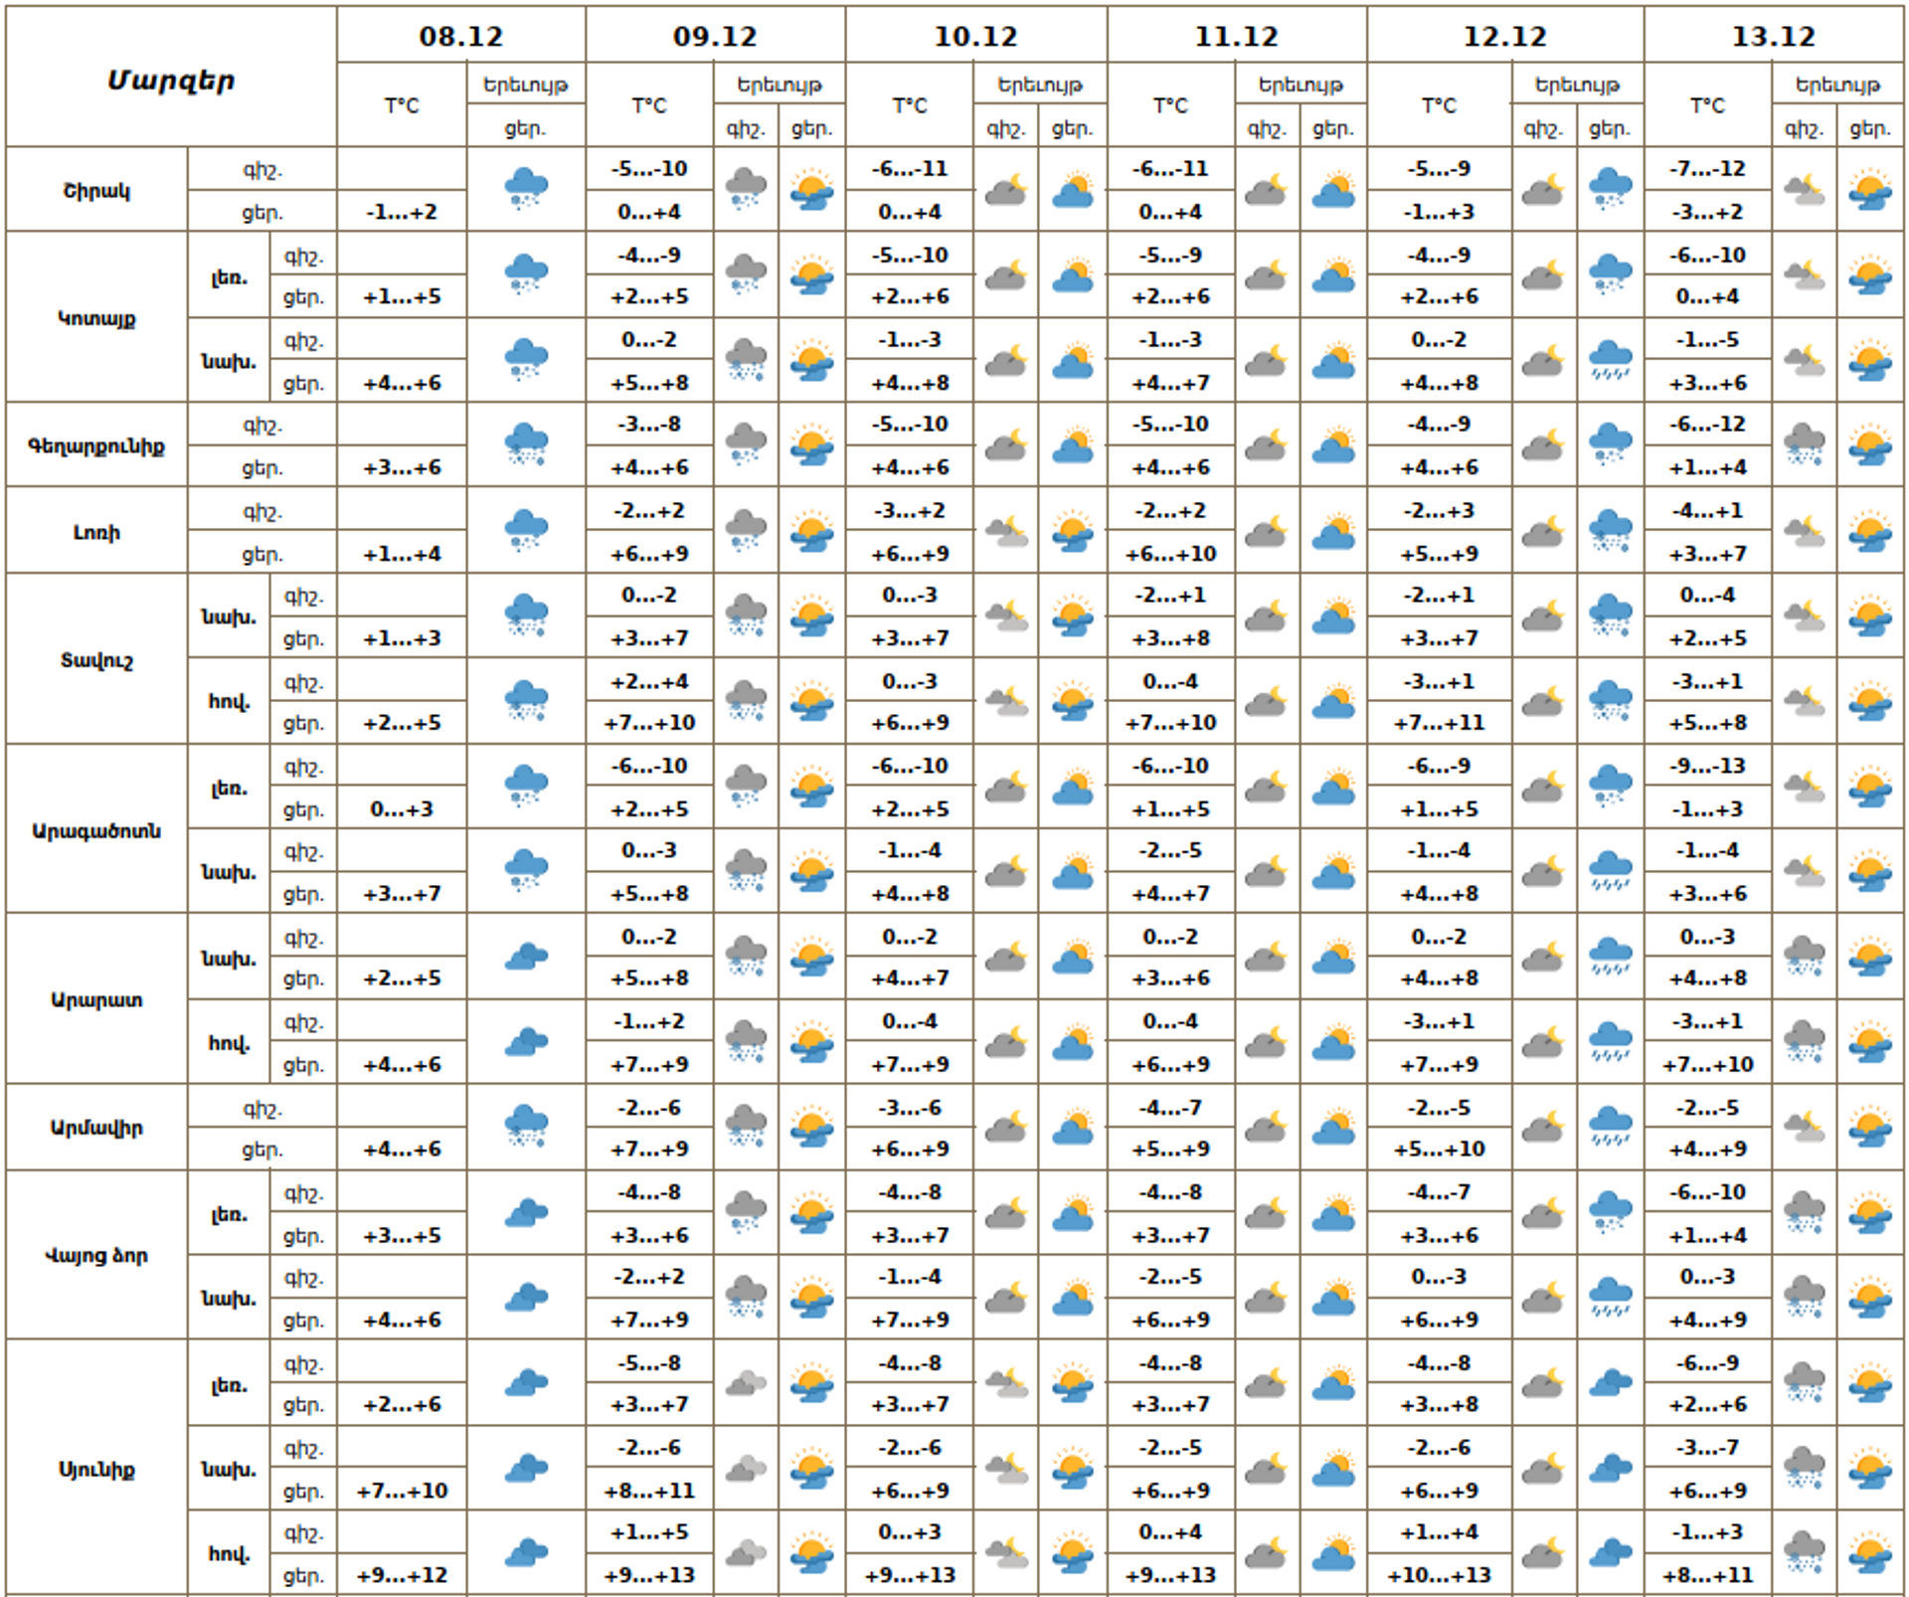Click Գեղարքունիք 08.12 snow cloud icon

point(526,444)
